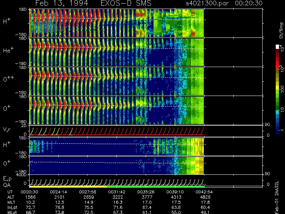Click the file name 's4021300.par'
The height and width of the screenshot is (214, 285).
point(207,3)
